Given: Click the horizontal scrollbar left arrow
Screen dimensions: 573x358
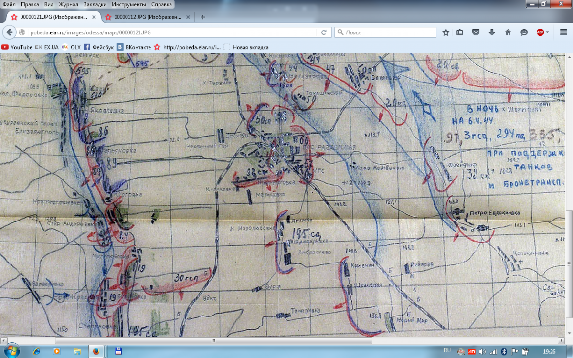Looking at the screenshot, I should pos(4,341).
